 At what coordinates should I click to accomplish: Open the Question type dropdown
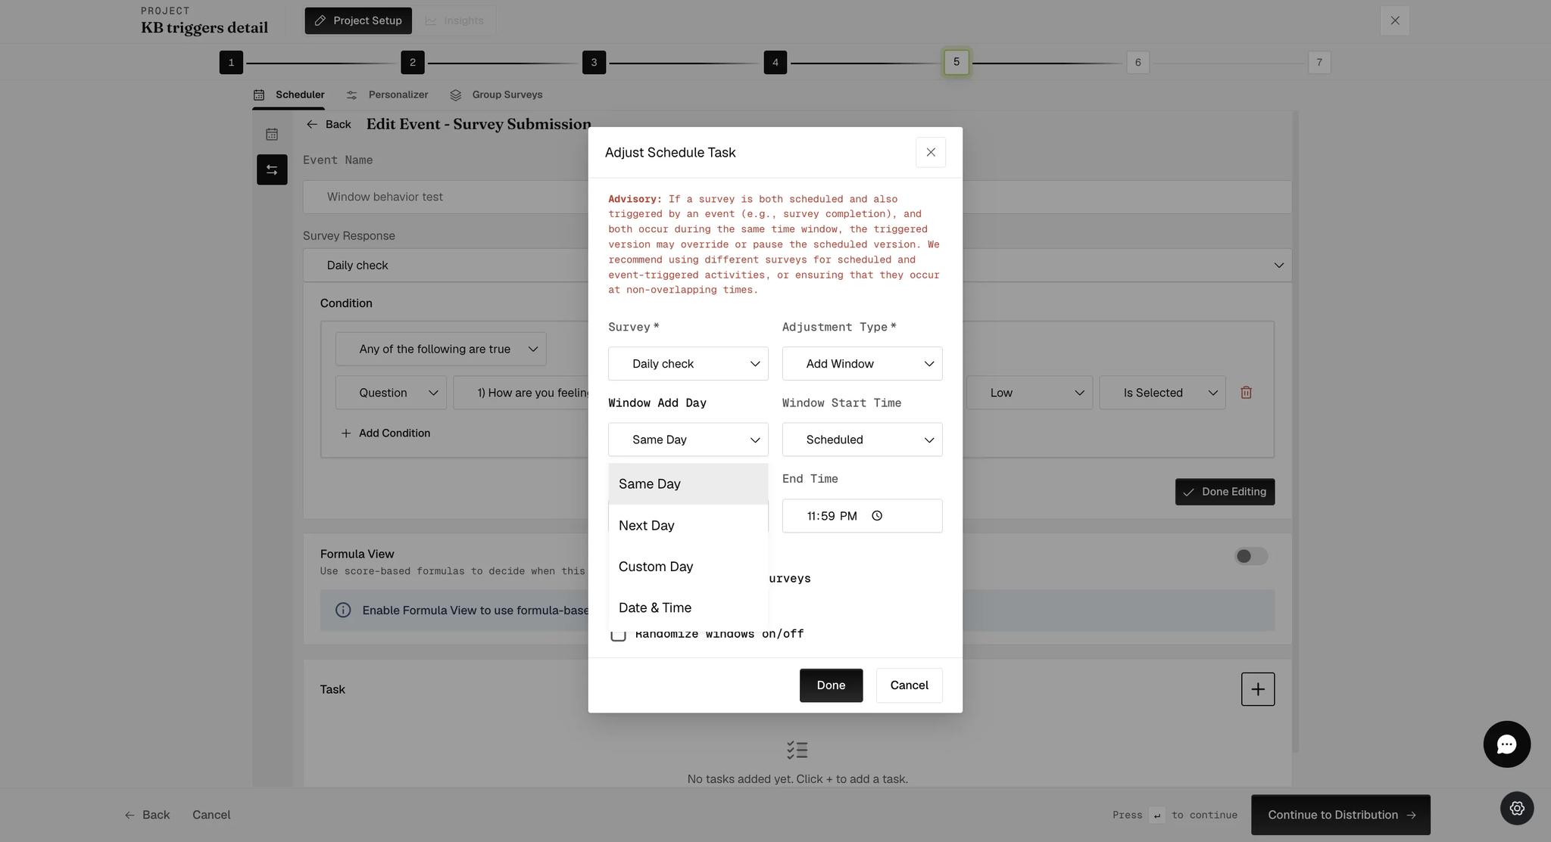[x=391, y=393]
